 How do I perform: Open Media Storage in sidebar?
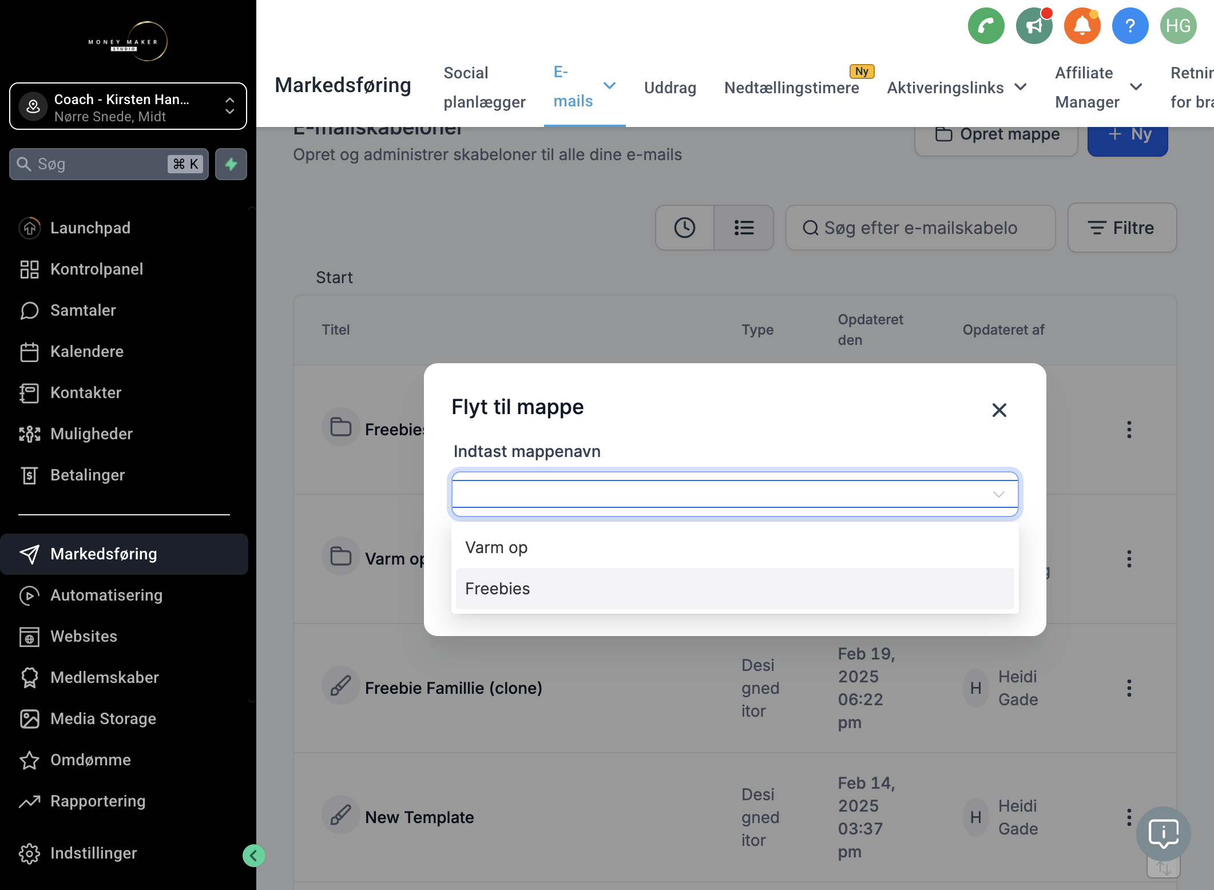[x=124, y=718]
